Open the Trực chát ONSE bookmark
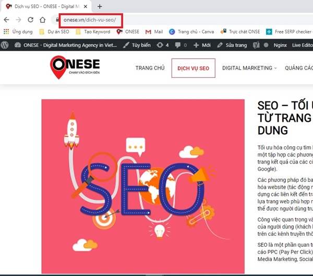 [x=240, y=31]
